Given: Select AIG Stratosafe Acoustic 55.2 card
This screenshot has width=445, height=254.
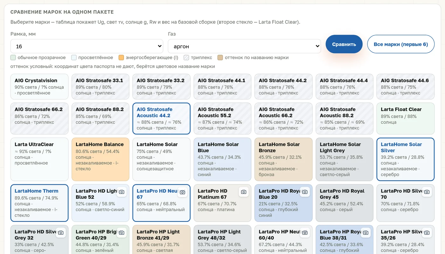Looking at the screenshot, I should pyautogui.click(x=222, y=119).
